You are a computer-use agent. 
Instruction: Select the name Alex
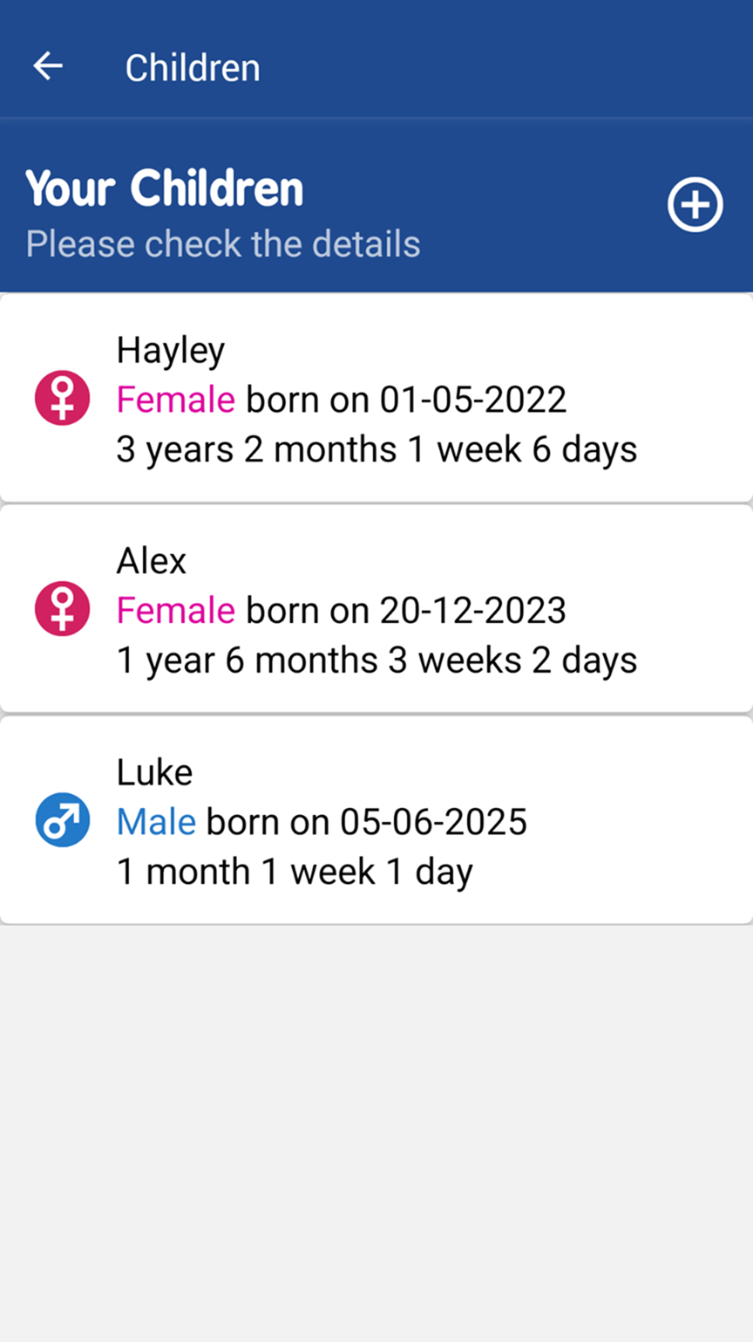[x=152, y=561]
